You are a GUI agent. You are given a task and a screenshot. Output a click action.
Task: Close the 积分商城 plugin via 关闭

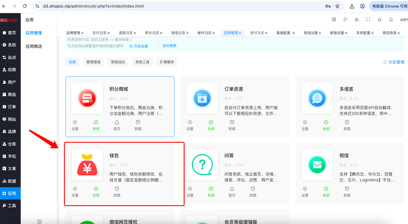pos(96,125)
